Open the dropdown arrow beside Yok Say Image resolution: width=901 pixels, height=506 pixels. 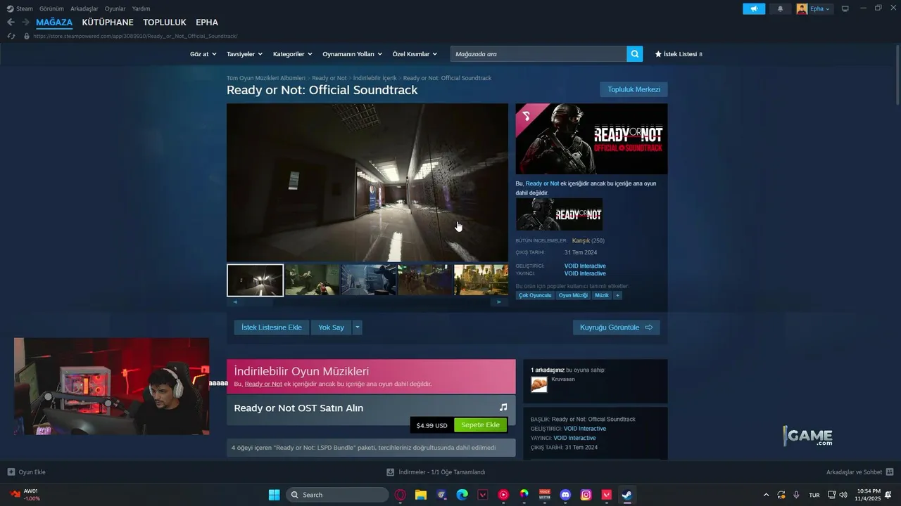coord(358,327)
